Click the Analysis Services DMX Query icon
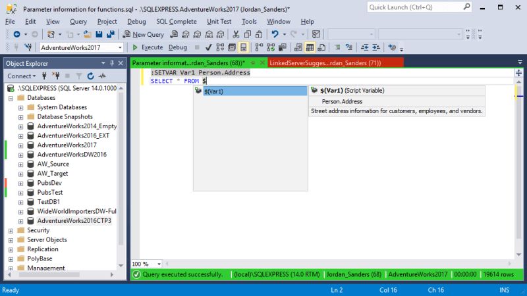The image size is (527, 296). click(197, 34)
